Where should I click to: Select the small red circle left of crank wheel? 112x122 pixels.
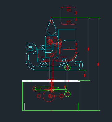(39, 96)
